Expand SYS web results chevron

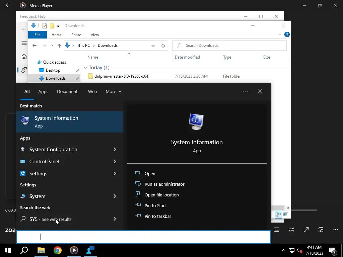115,219
